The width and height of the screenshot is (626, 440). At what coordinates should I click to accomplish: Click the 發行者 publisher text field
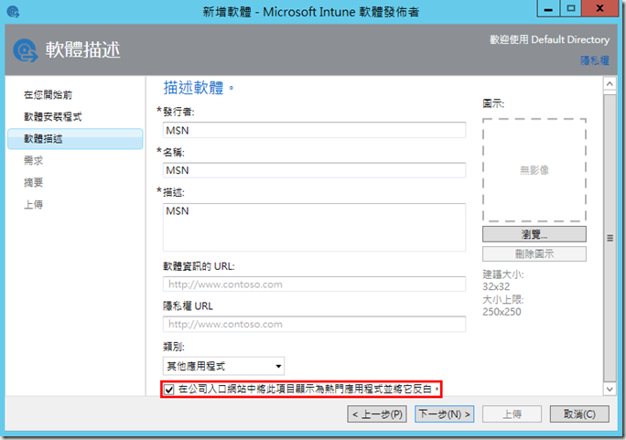[x=314, y=130]
